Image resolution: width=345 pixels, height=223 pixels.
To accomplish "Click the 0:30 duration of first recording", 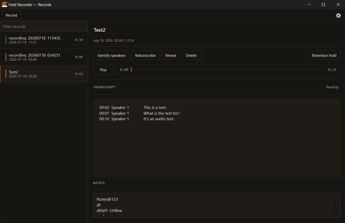I will [79, 40].
